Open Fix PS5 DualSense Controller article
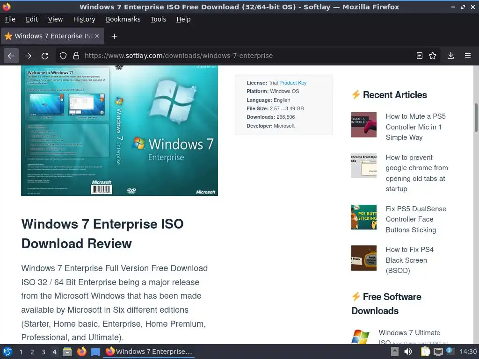This screenshot has width=479, height=359. [416, 219]
